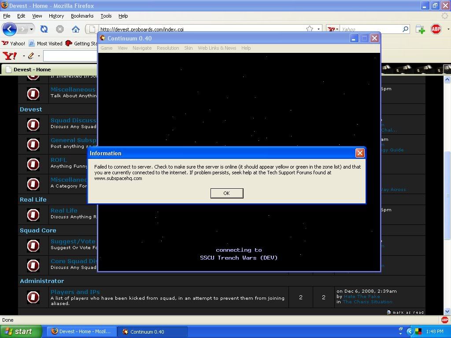
Task: Click the mark as read link
Action: 408,312
